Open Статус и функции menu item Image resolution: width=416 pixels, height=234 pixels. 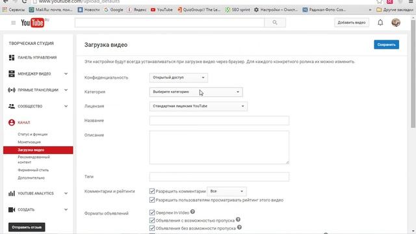point(32,135)
